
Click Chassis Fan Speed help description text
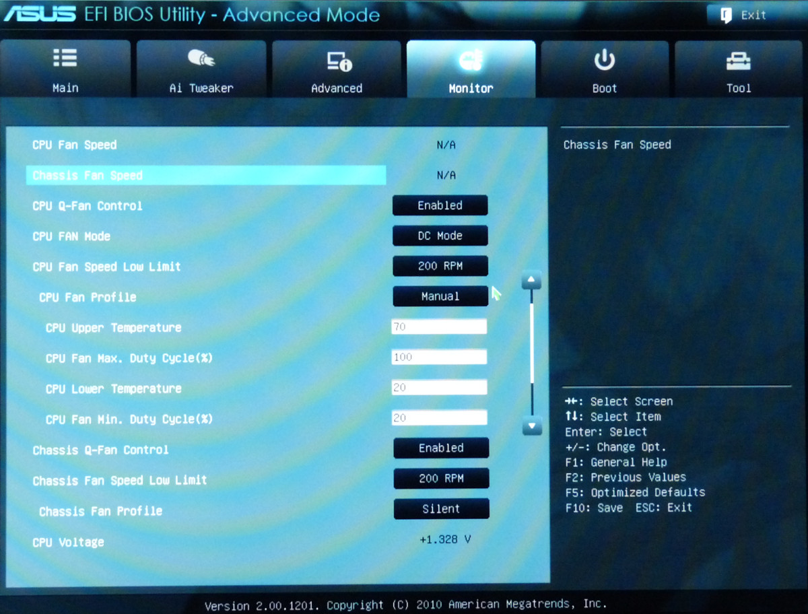617,145
